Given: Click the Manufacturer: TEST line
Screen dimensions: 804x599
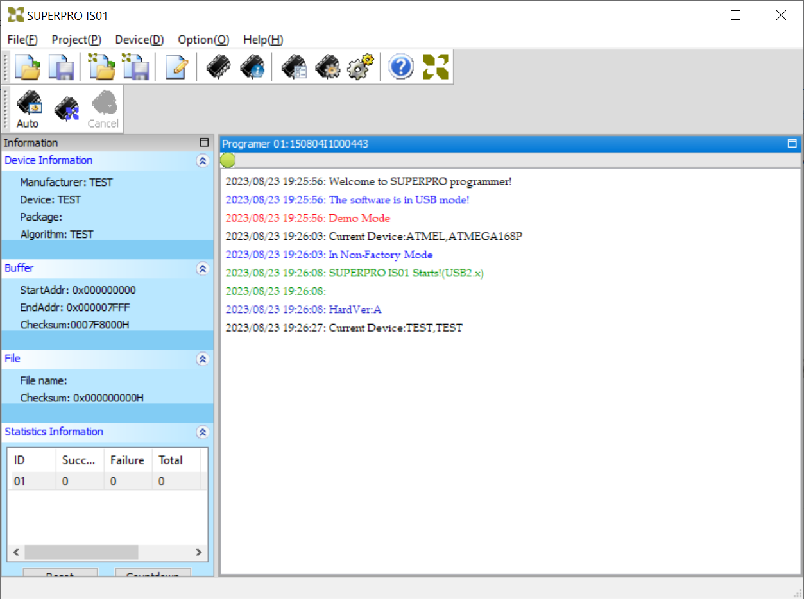Looking at the screenshot, I should pos(66,182).
